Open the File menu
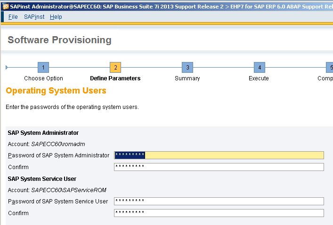 point(13,17)
